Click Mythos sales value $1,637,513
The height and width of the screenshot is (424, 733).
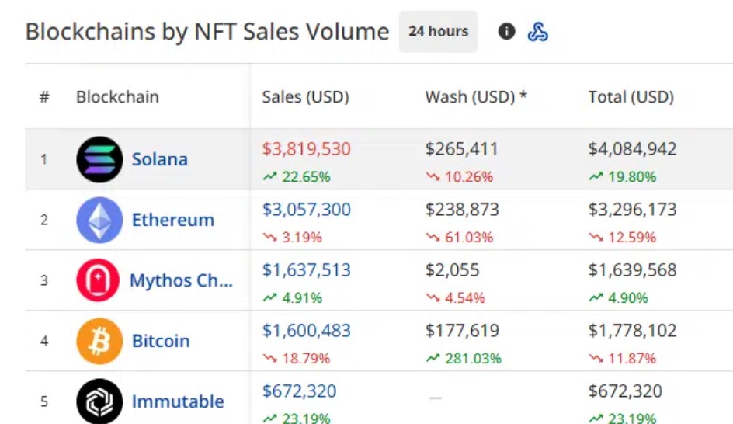point(306,269)
